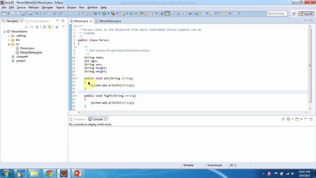Maximize the Navigator view panel
The height and width of the screenshot is (178, 316).
[63, 21]
